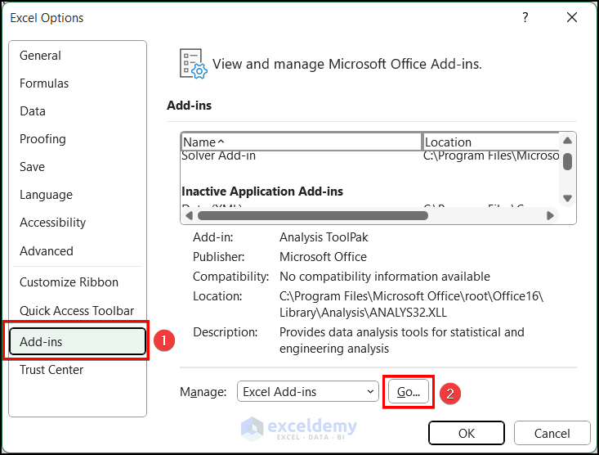Select the Quick Access Toolbar category
The width and height of the screenshot is (599, 455).
77,311
